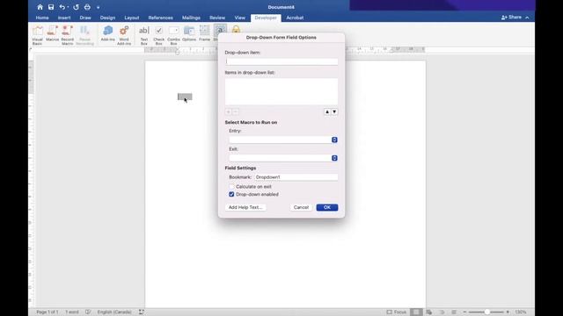The image size is (563, 316).
Task: Click the Add Help Text button
Action: 245,207
